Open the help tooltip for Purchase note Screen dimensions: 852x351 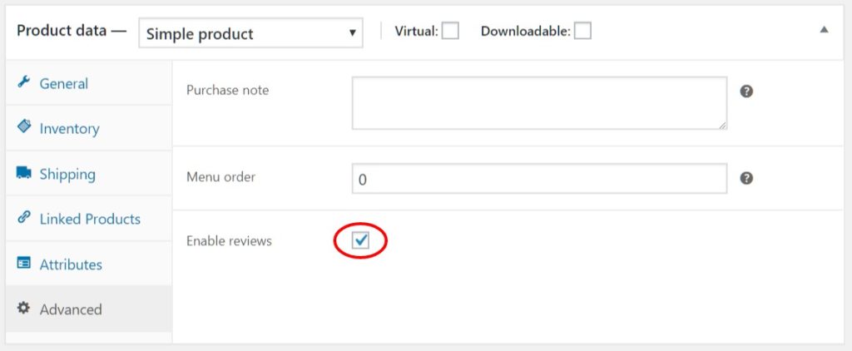[x=746, y=91]
